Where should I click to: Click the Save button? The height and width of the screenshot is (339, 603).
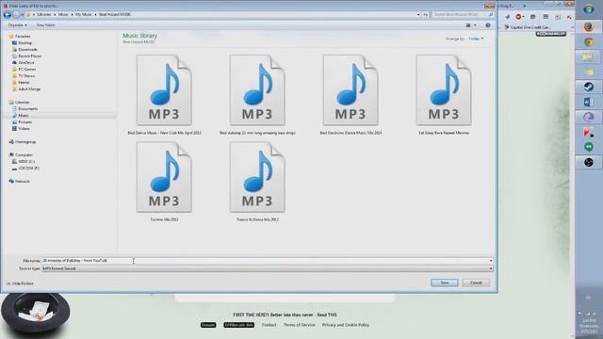tap(445, 282)
